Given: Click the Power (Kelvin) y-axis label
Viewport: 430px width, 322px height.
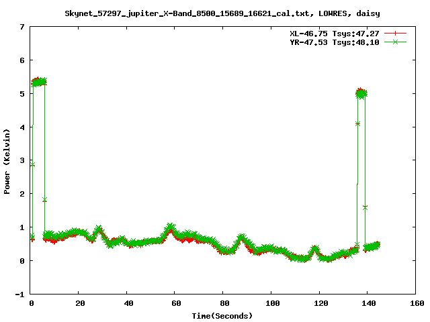Looking at the screenshot, I should [x=7, y=162].
